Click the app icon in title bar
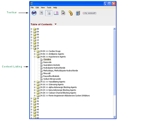The image size is (145, 120). coord(32,4)
